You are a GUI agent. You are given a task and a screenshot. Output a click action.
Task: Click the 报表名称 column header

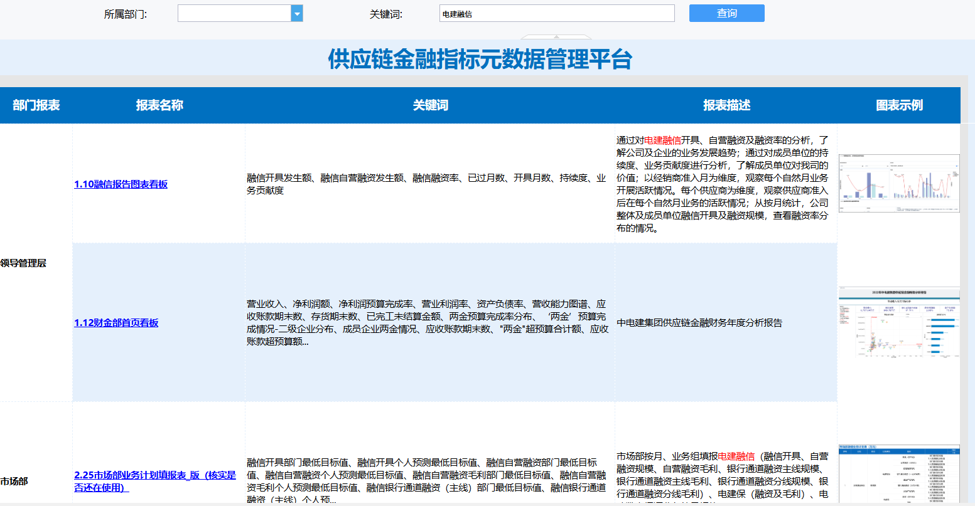[159, 105]
